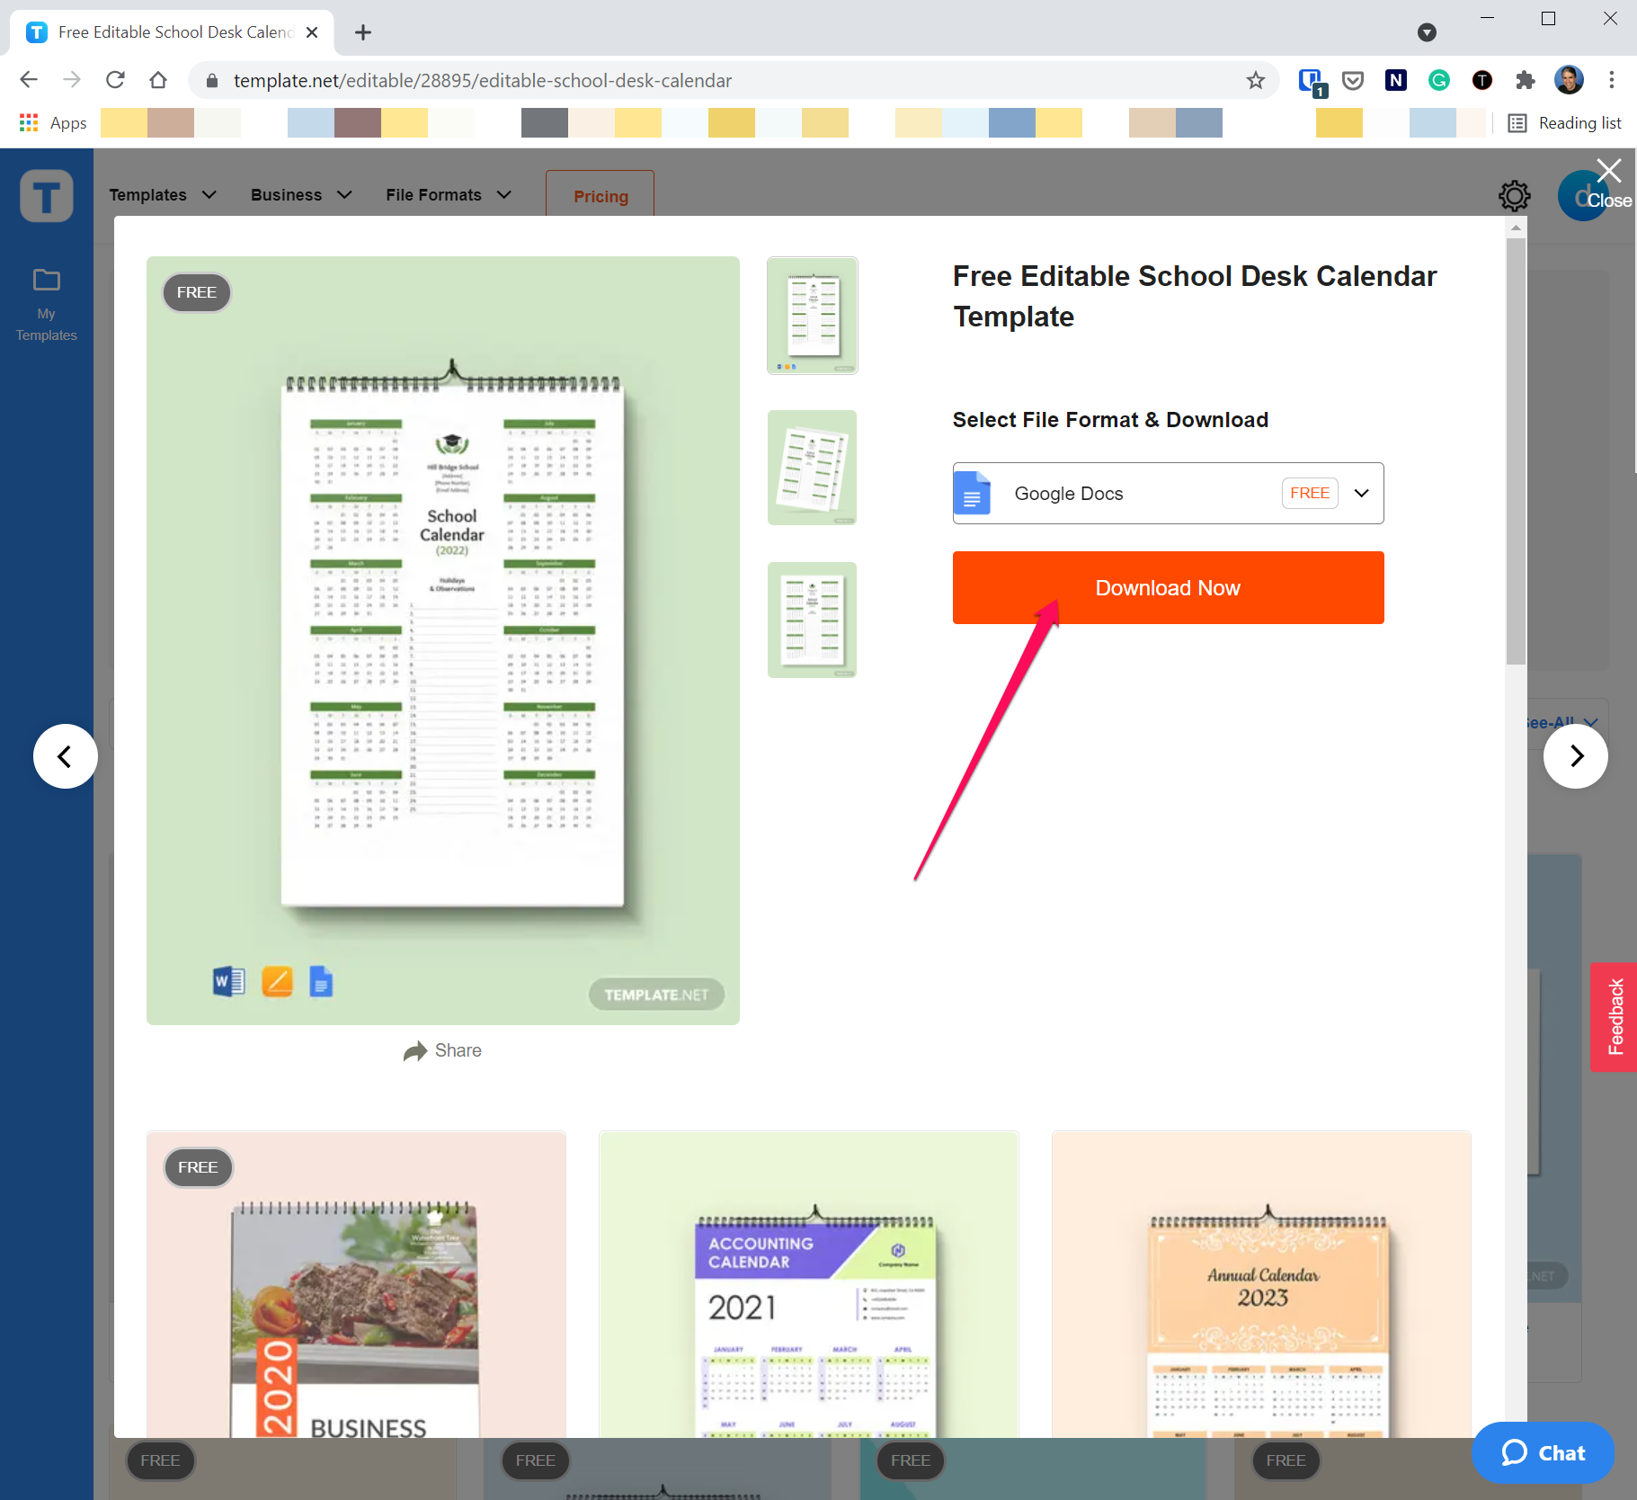Click the Apple Pages format icon on preview
The image size is (1637, 1500).
point(277,981)
